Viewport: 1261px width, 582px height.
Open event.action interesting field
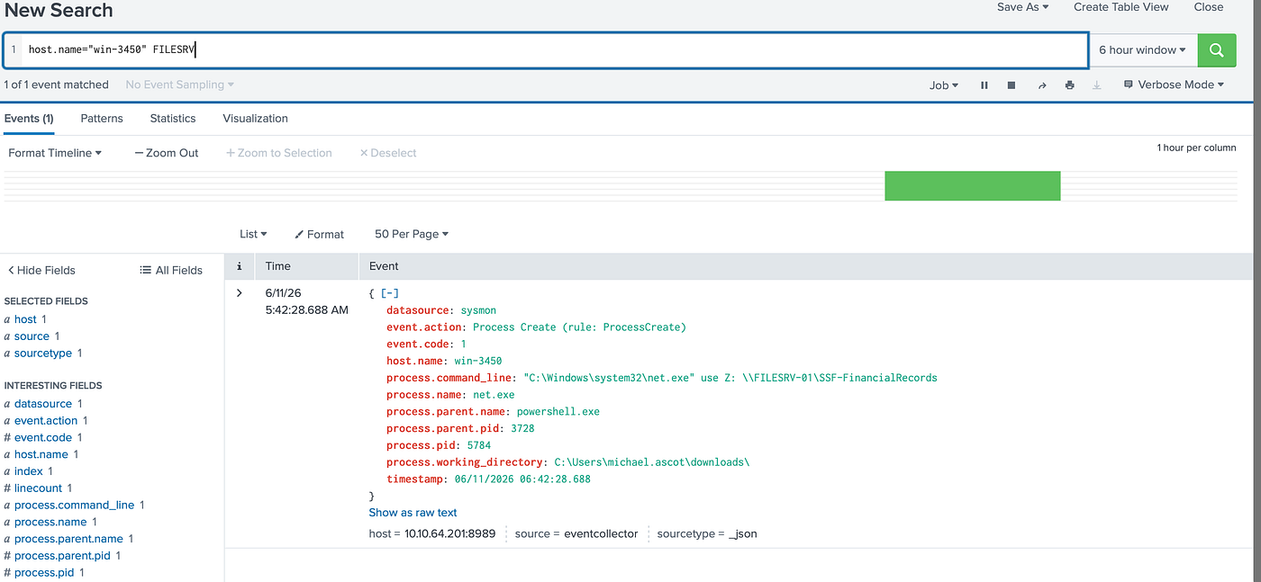46,421
